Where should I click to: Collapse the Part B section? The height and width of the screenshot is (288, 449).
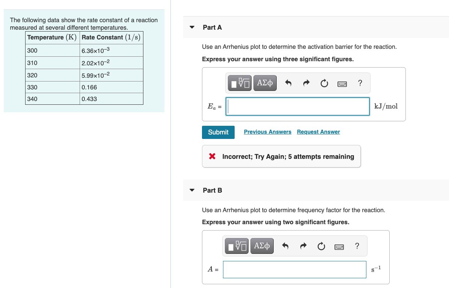[x=192, y=190]
